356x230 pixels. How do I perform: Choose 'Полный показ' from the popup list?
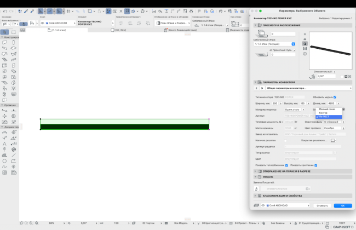pyautogui.click(x=328, y=110)
